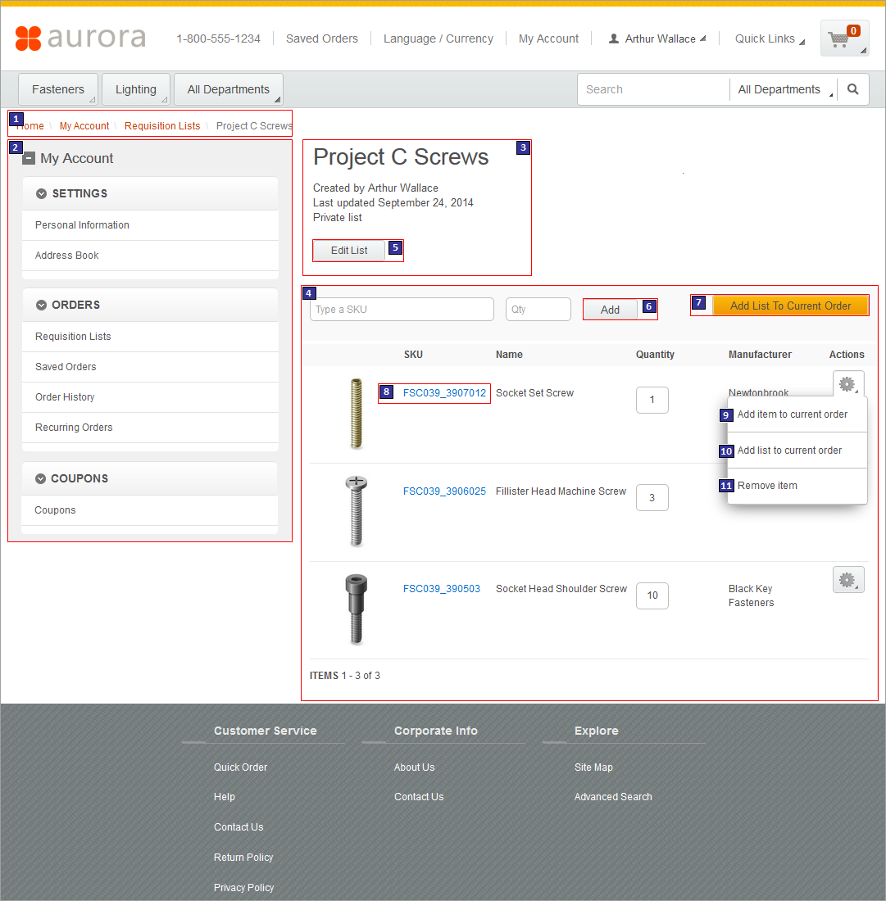The height and width of the screenshot is (901, 886).
Task: Open SKU link FSC039_390503
Action: click(442, 589)
